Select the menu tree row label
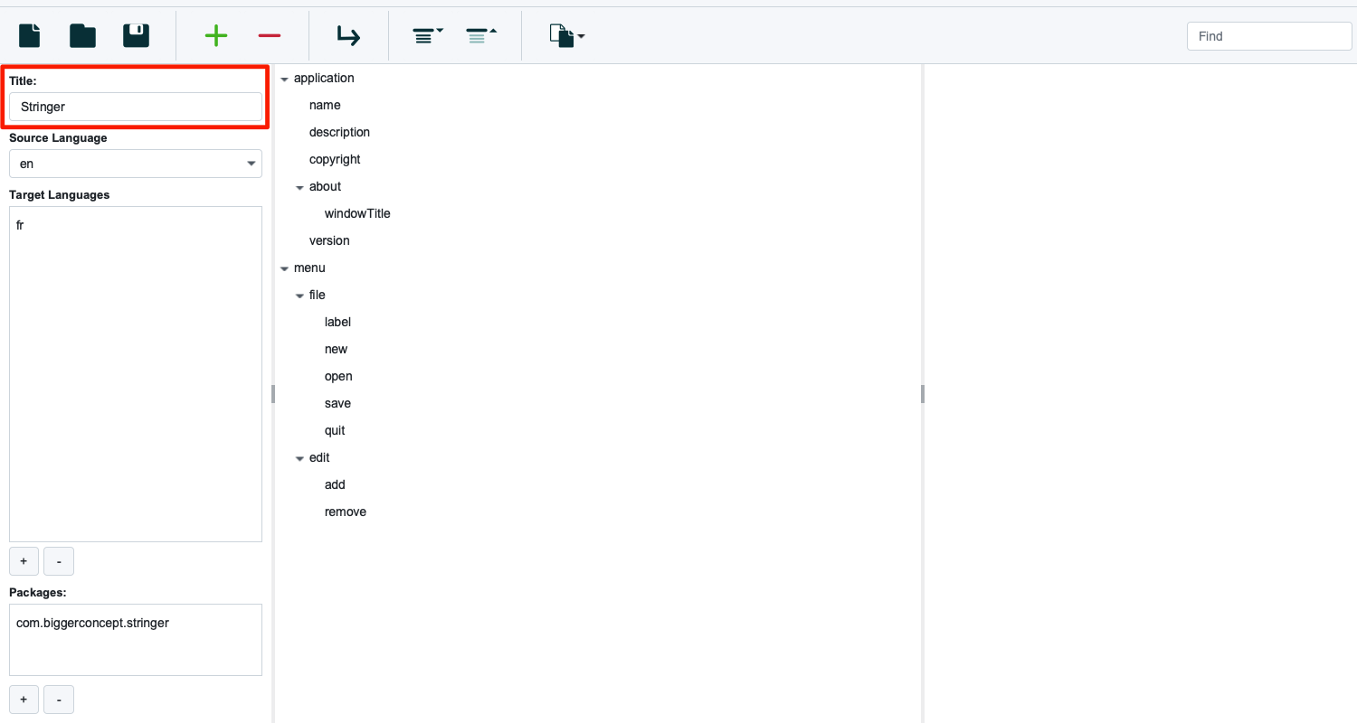 [309, 268]
